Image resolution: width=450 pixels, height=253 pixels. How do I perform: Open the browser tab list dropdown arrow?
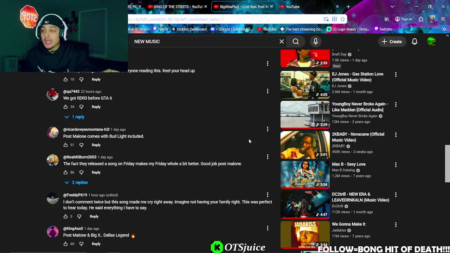pos(392,7)
